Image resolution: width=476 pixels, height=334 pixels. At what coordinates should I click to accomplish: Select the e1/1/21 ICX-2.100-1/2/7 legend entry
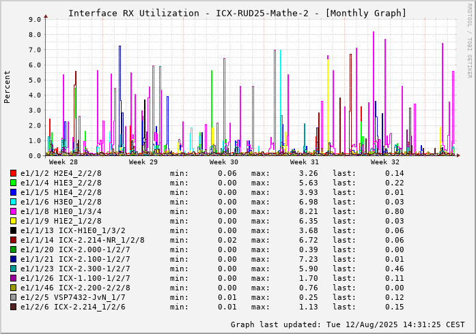point(75,259)
